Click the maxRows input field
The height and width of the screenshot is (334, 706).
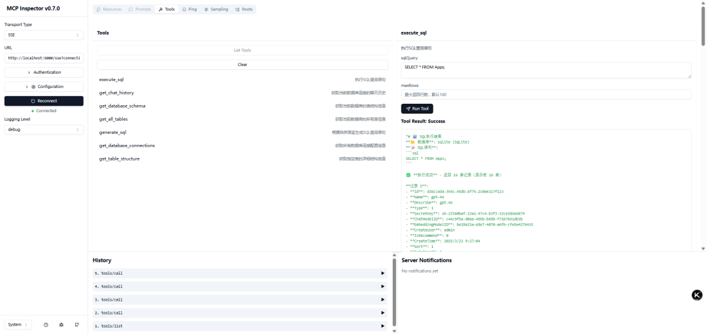(546, 95)
